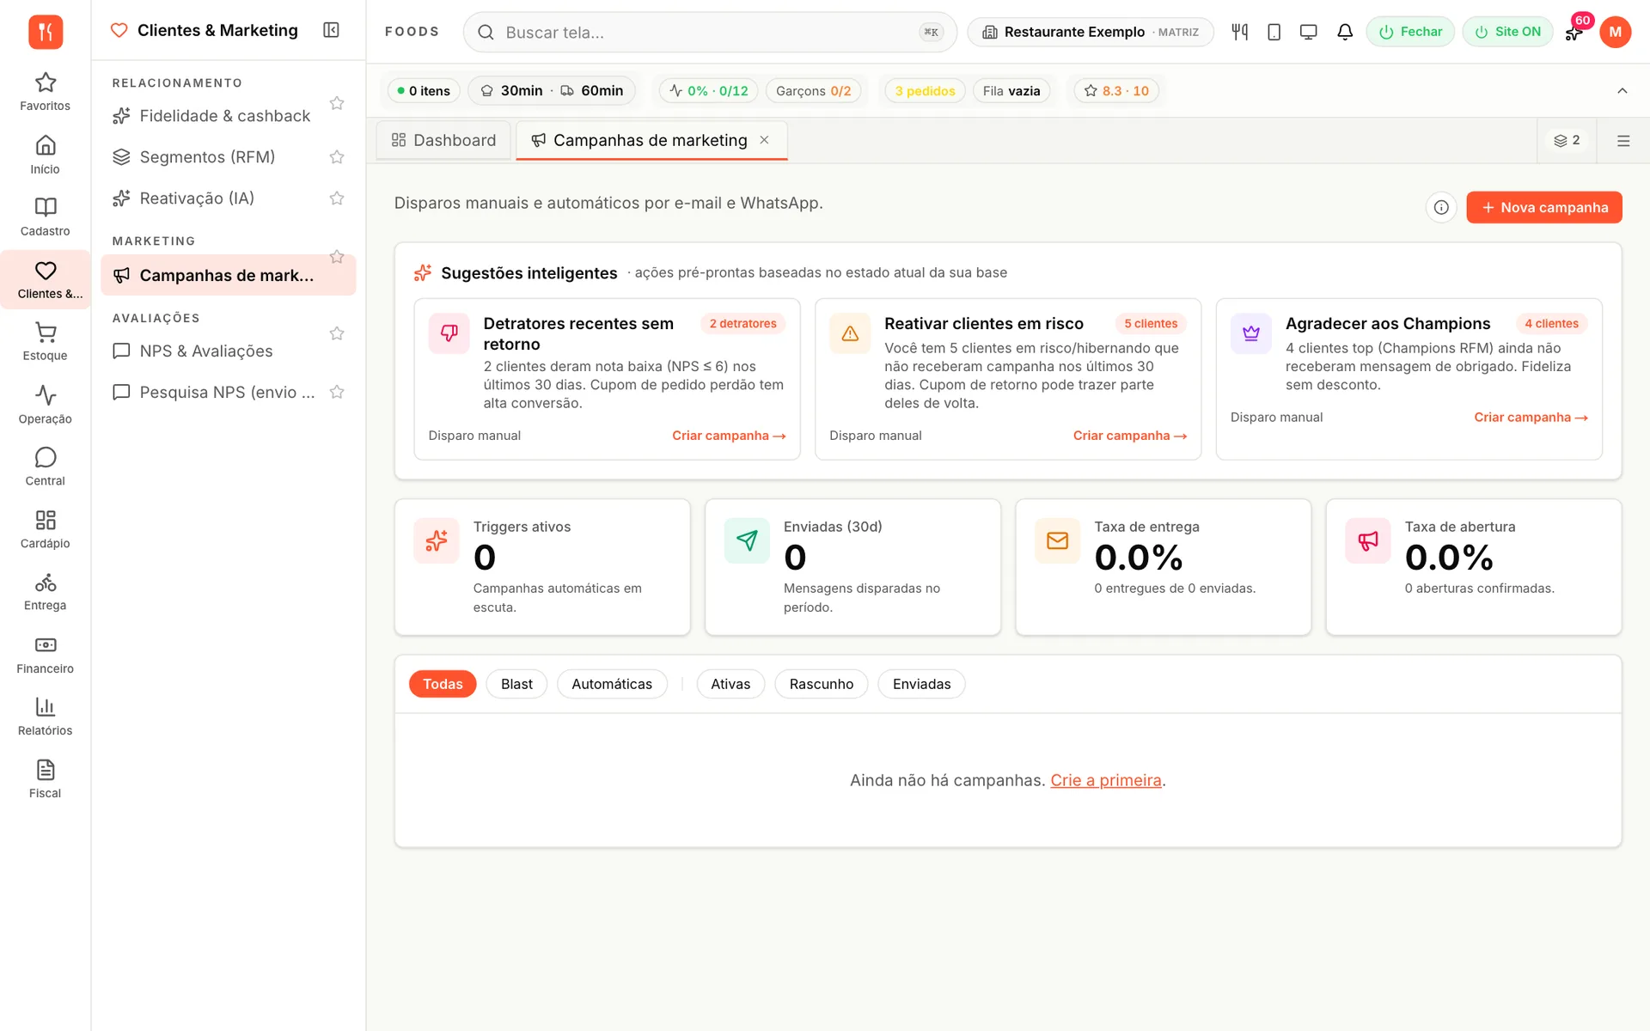
Task: Click the Garçons 0/2 chip
Action: pos(813,90)
